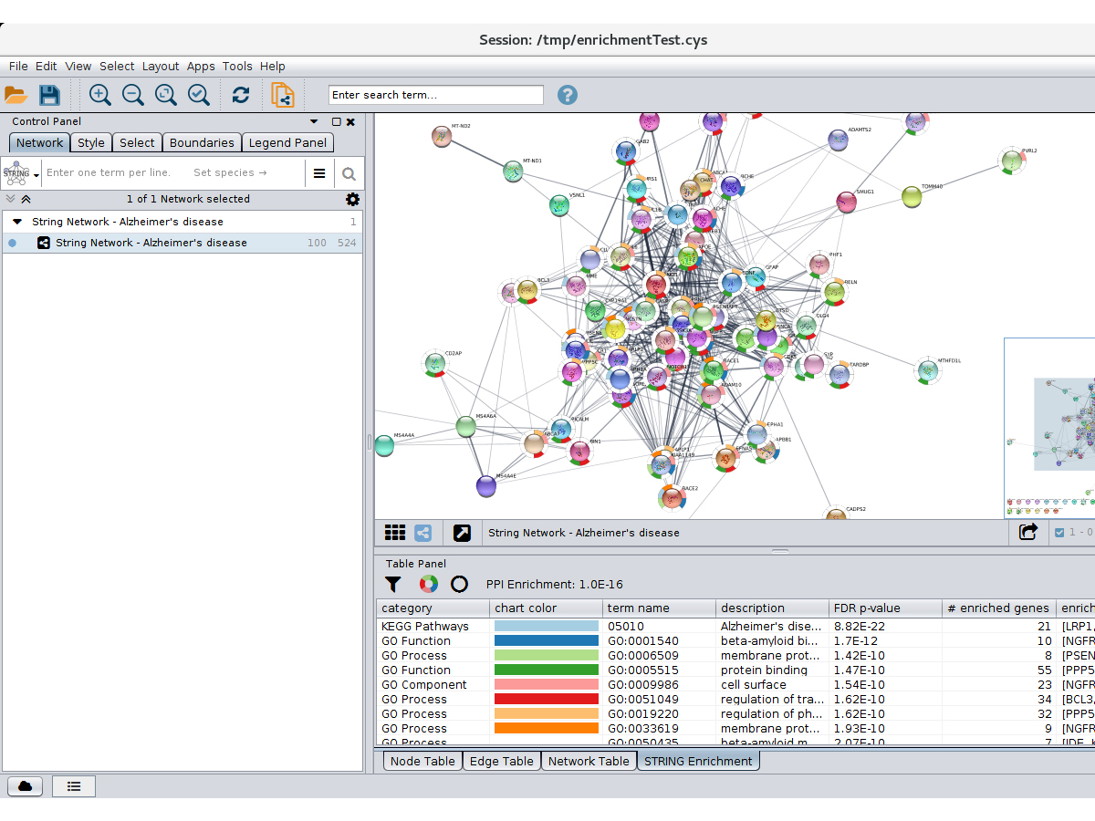Open the Style tab in Control Panel
The height and width of the screenshot is (821, 1095).
point(90,142)
